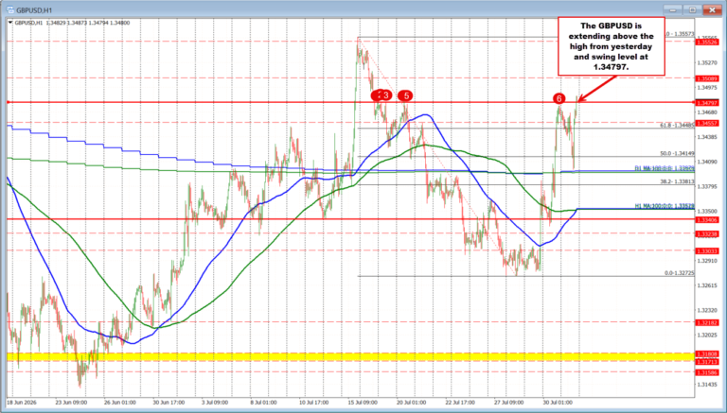Click the 15 Jul 09:00 time axis label
The height and width of the screenshot is (413, 727).
(x=363, y=403)
